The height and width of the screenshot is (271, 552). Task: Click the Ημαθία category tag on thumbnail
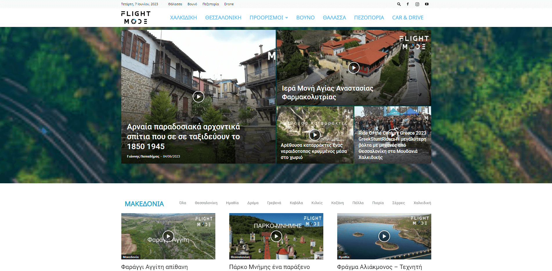click(x=344, y=257)
